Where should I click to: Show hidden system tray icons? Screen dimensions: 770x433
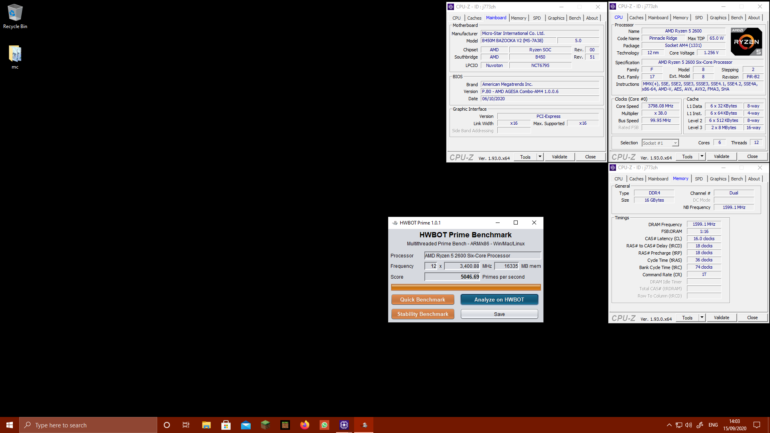point(669,425)
